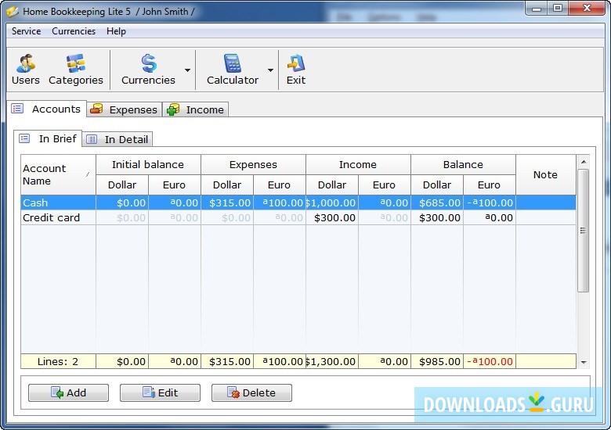
Task: Click the Exit toolbar icon
Action: (x=296, y=63)
